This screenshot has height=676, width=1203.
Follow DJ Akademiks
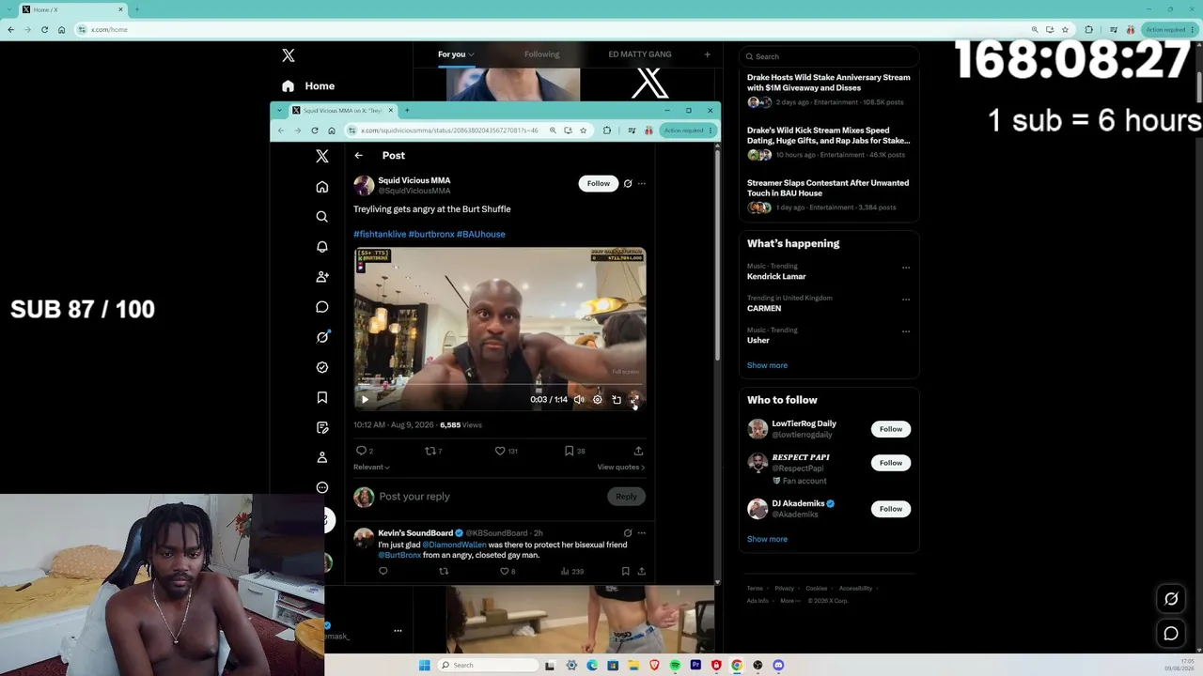click(x=891, y=509)
